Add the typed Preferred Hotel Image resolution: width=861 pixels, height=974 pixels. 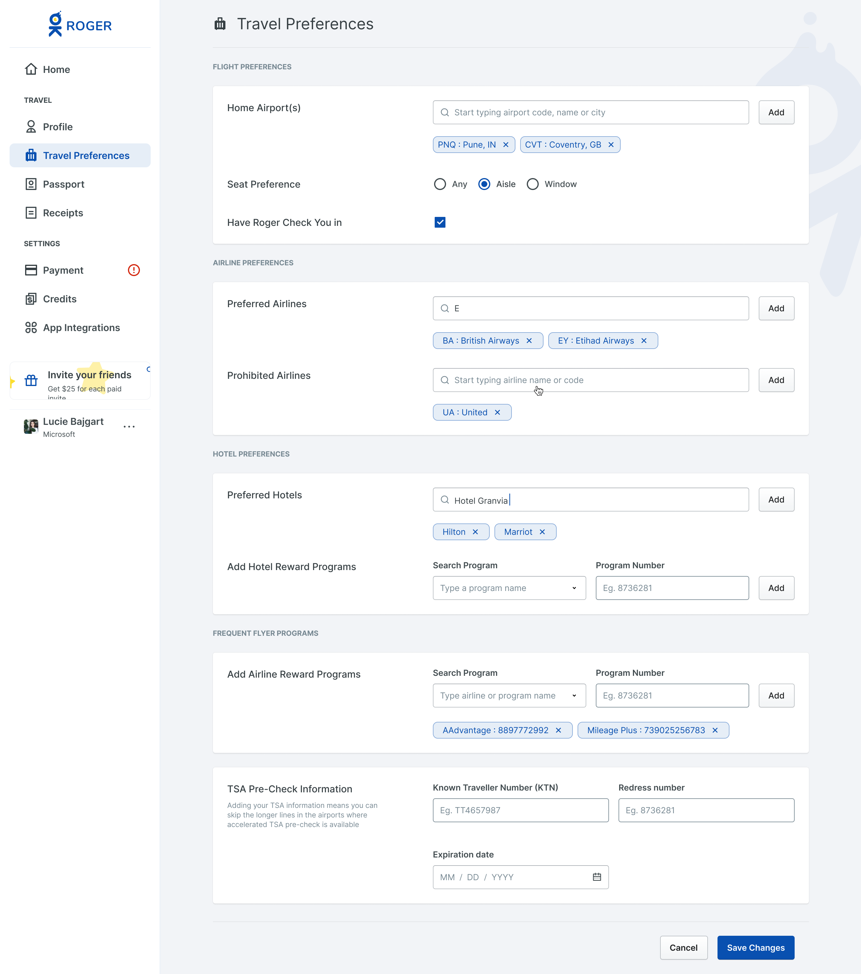(776, 500)
